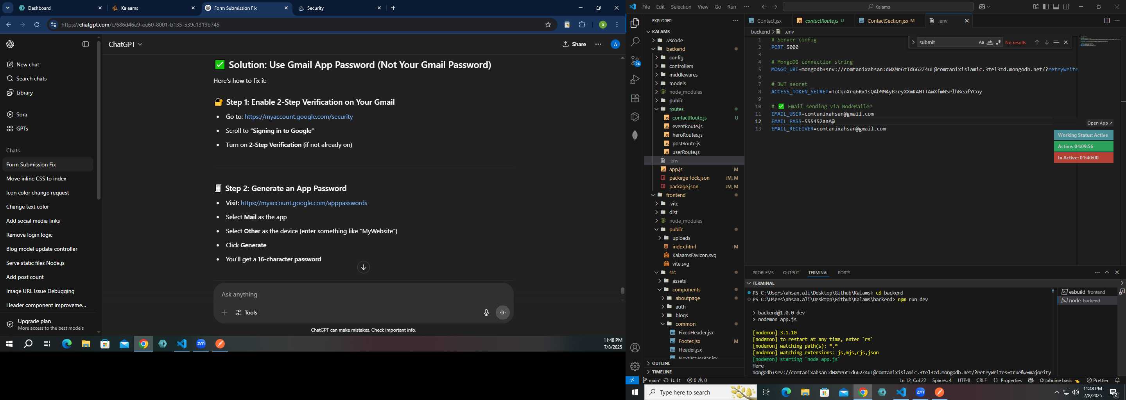Collapse the backend folder
The height and width of the screenshot is (400, 1126).
(x=653, y=49)
